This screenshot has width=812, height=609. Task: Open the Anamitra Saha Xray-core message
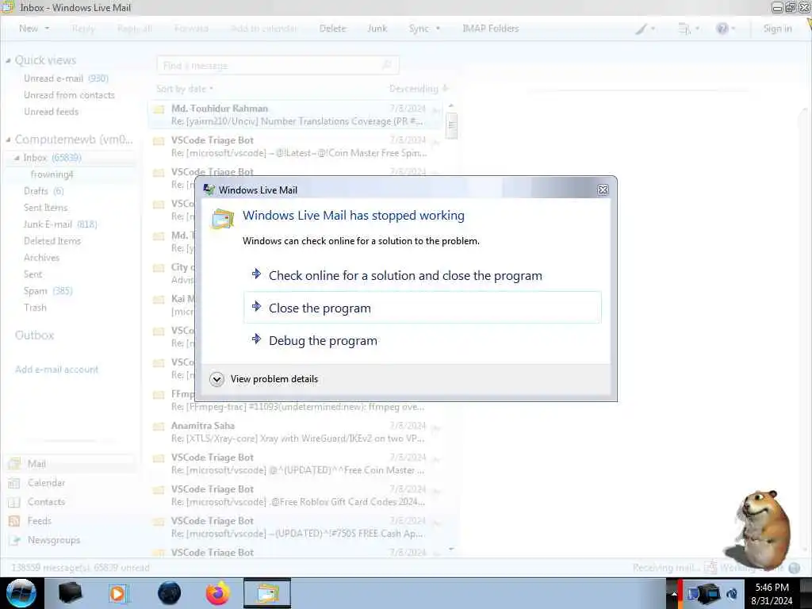pos(295,432)
